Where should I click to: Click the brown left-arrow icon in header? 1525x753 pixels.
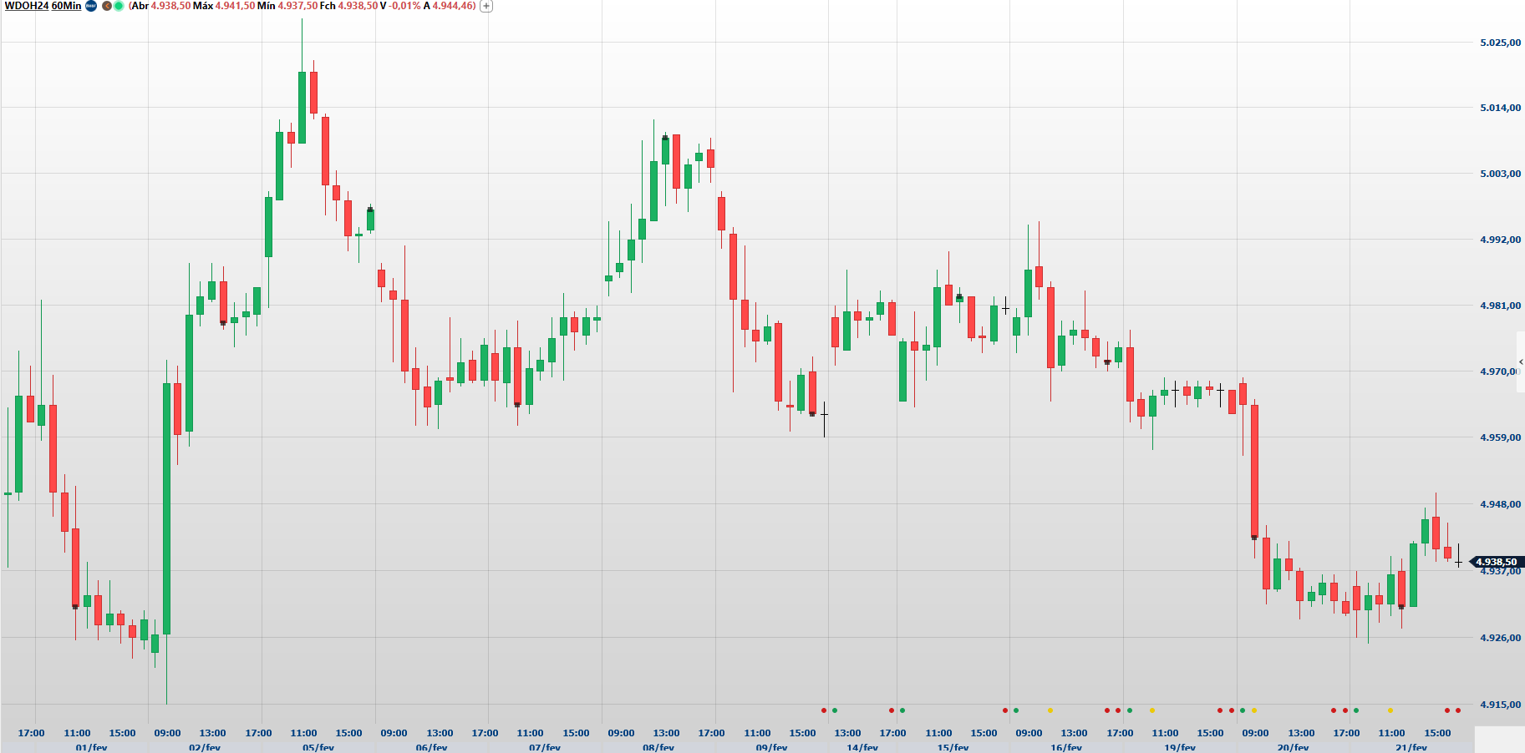107,6
